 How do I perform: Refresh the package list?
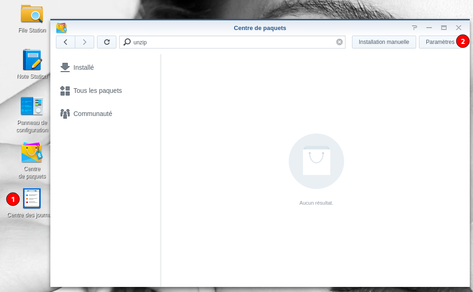[107, 42]
